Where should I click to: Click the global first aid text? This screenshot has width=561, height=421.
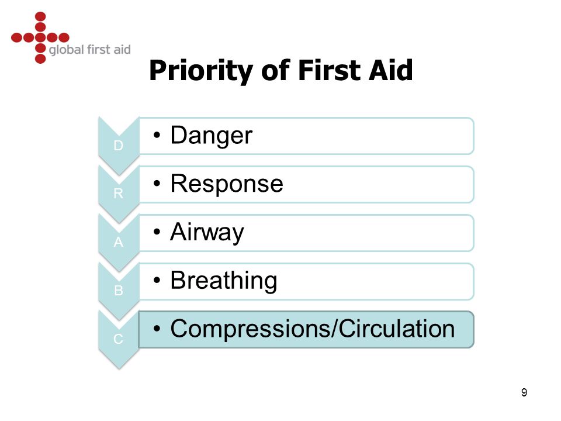coord(90,50)
